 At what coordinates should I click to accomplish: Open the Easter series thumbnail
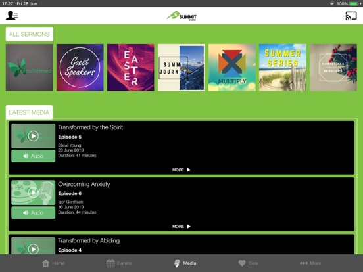coord(131,68)
